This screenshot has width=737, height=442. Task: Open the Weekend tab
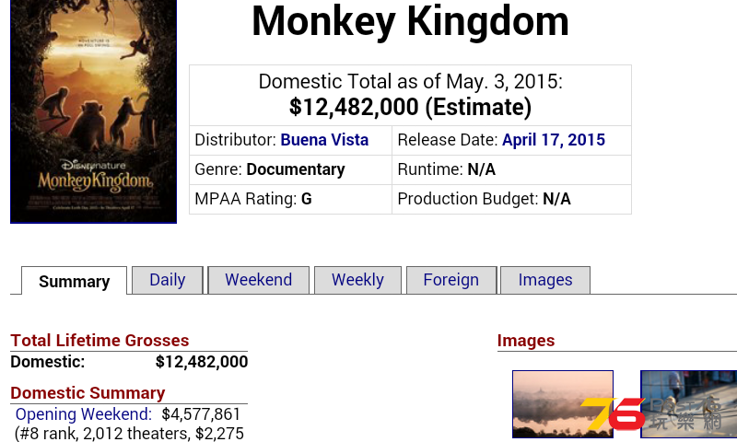[259, 280]
